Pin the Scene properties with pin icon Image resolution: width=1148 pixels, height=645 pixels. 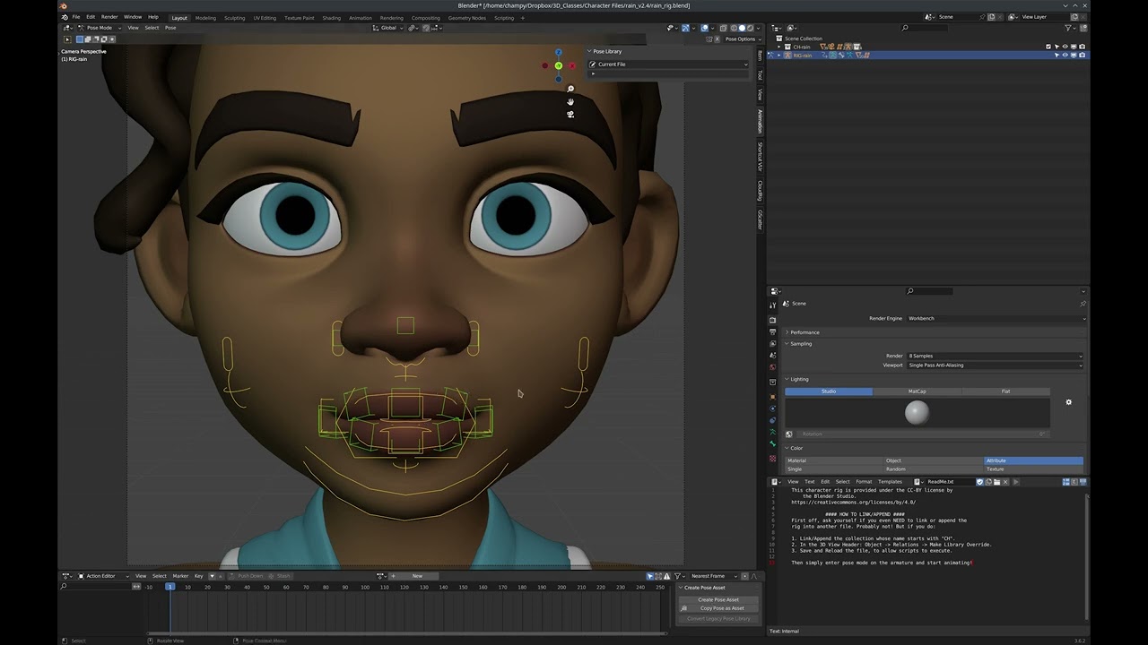click(x=1083, y=304)
